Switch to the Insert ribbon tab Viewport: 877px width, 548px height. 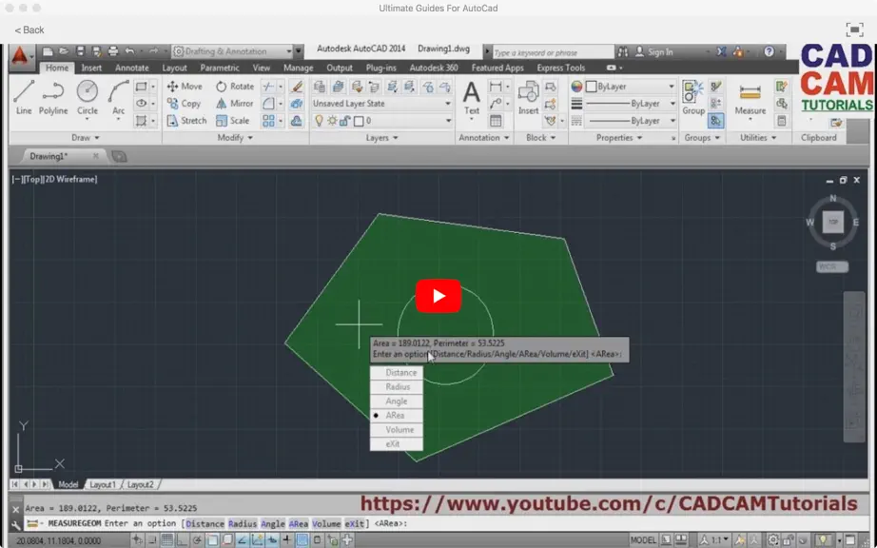pos(91,68)
